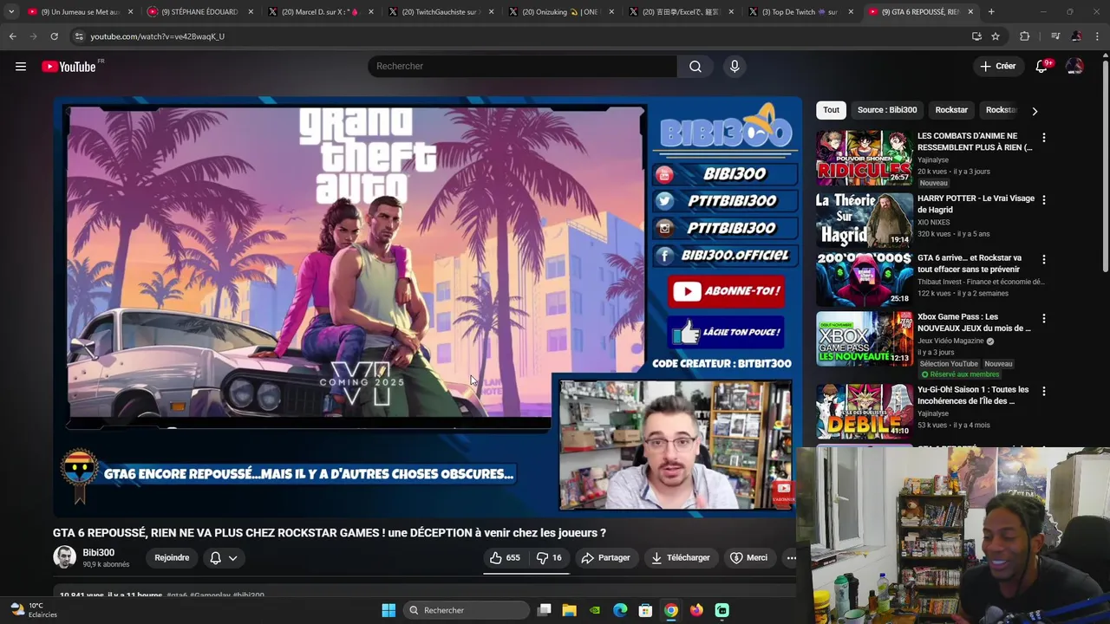Open the weather widget showing 10°C
Viewport: 1110px width, 624px height.
[x=33, y=610]
